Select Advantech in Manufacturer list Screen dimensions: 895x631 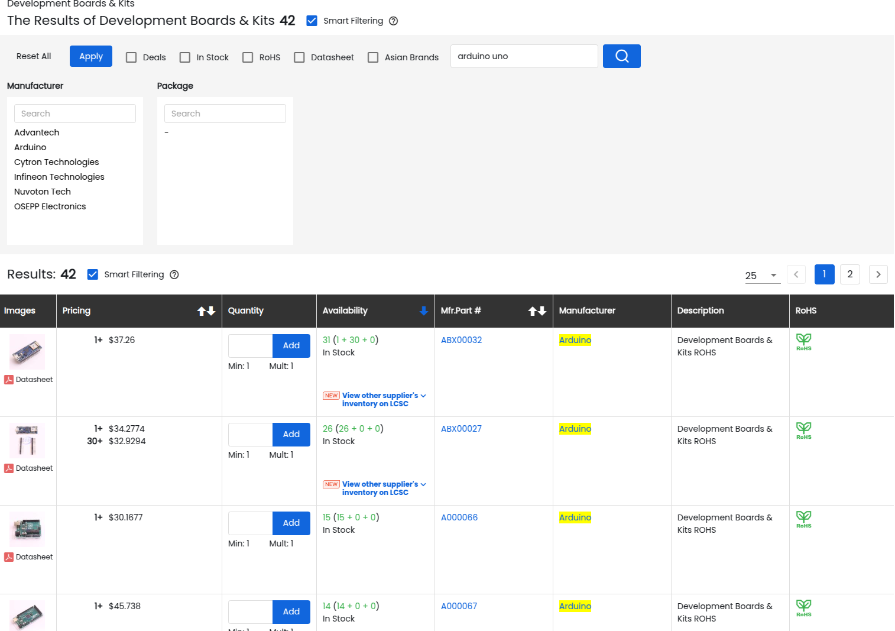click(x=37, y=132)
